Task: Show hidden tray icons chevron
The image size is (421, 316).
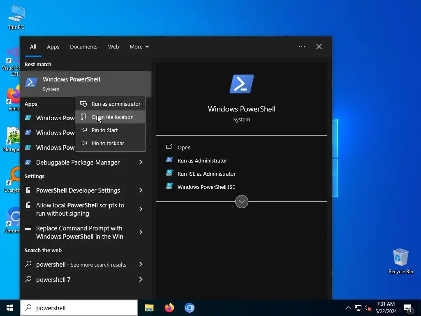Action: tap(348, 308)
